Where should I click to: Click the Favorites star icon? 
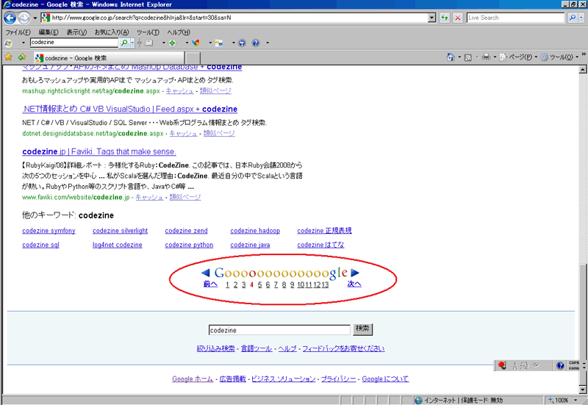point(8,57)
